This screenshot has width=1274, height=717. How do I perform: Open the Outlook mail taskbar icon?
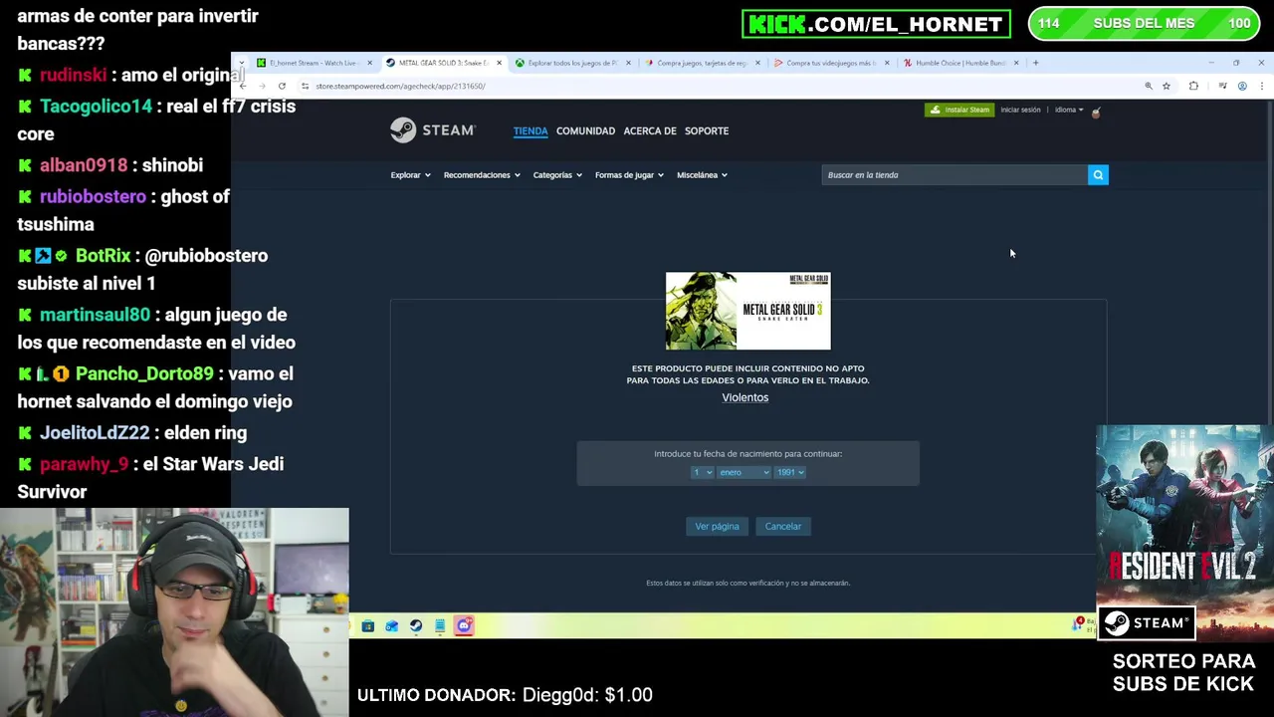coord(392,626)
